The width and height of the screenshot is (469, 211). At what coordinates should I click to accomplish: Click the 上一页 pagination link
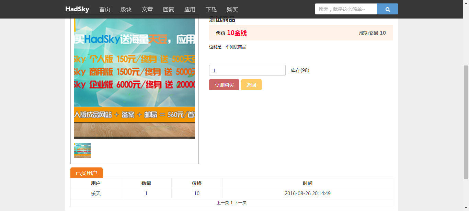click(x=223, y=203)
